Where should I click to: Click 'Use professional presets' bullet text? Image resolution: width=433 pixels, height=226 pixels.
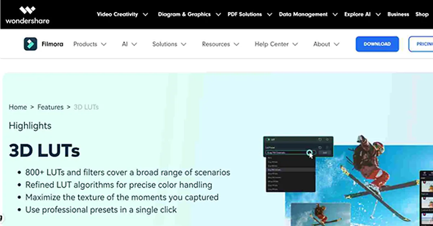(x=101, y=209)
